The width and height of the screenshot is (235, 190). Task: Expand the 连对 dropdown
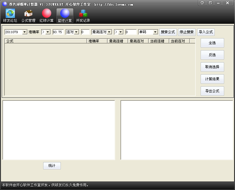(x=76, y=32)
